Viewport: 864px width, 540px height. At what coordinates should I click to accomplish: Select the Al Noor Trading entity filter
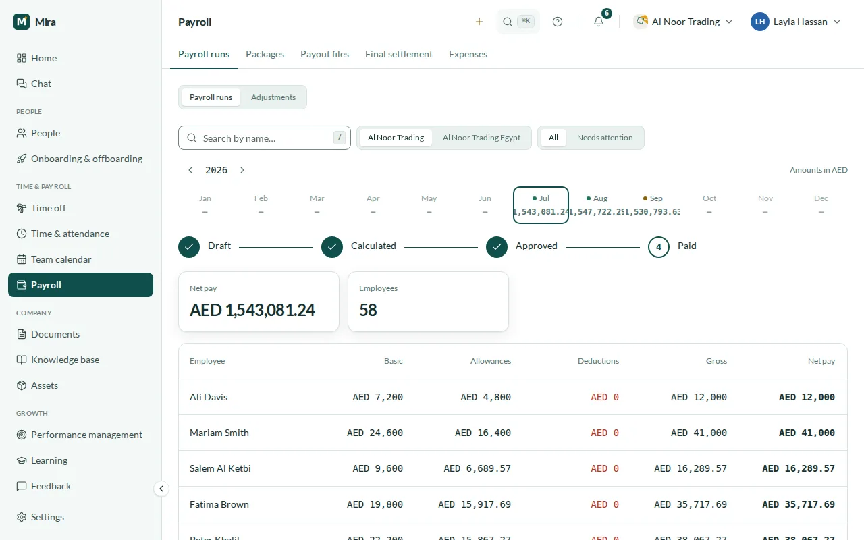tap(396, 138)
